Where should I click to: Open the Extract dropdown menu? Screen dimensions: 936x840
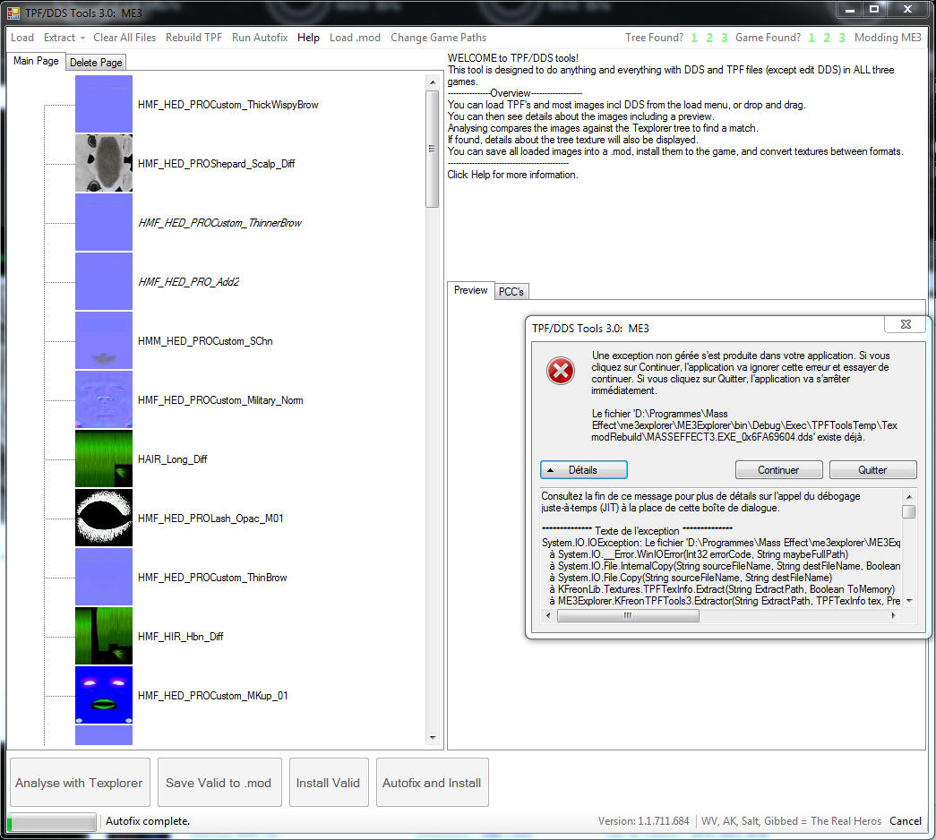[x=64, y=38]
